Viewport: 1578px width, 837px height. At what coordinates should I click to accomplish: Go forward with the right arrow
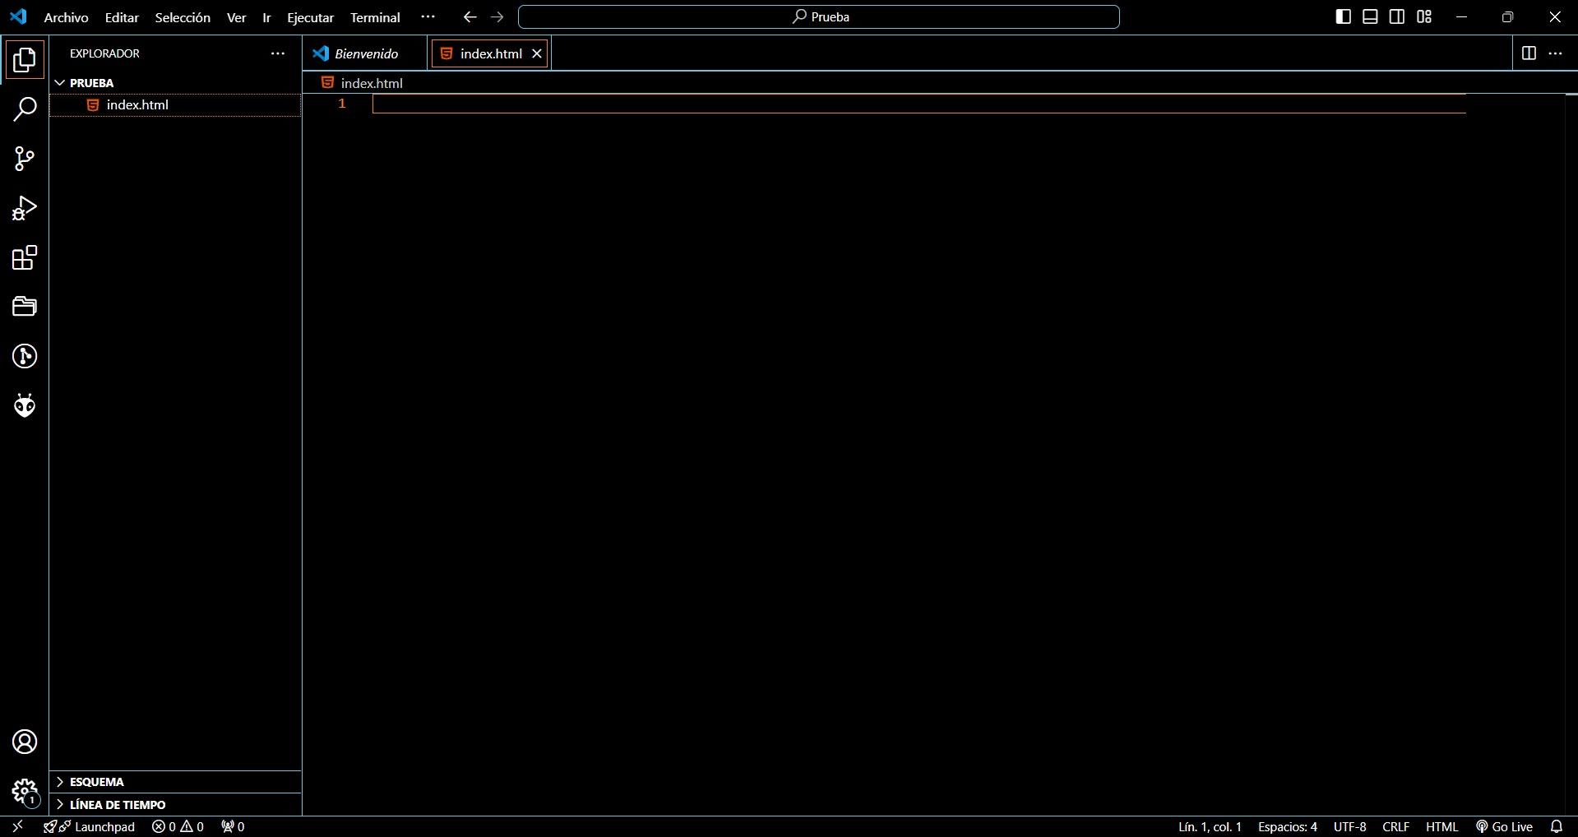click(497, 16)
